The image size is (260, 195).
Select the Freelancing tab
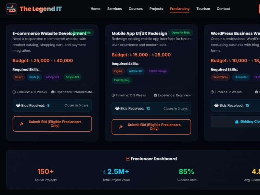179,9
